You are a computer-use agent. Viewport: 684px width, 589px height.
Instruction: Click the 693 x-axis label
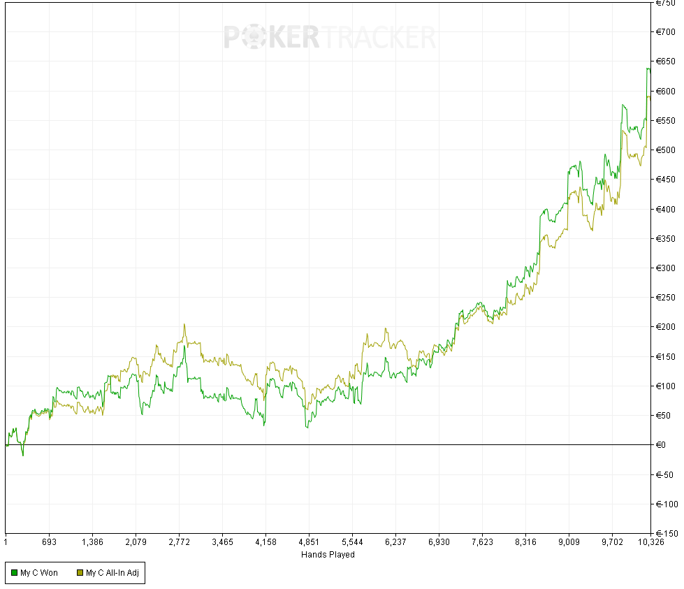click(x=50, y=542)
